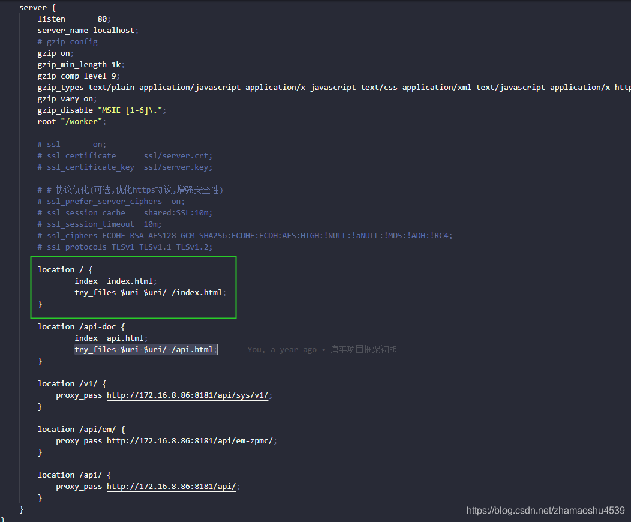Click the 'index index.html' line
This screenshot has height=522, width=631.
click(x=116, y=281)
